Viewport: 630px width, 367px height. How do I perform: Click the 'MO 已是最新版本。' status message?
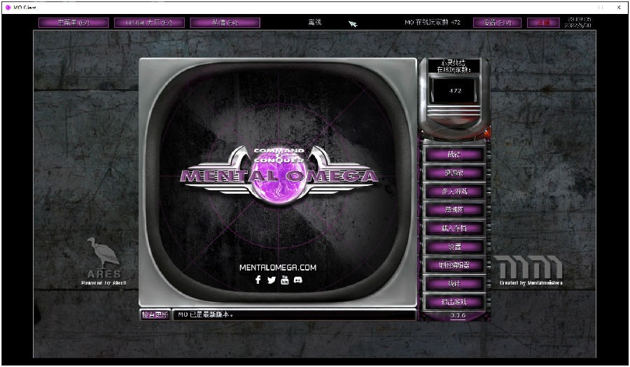coord(205,315)
